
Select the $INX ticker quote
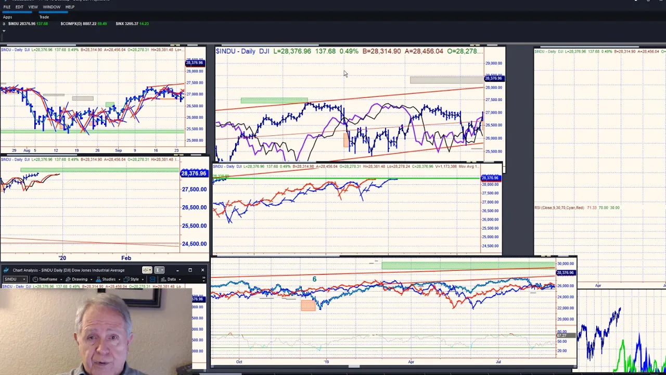(132, 23)
